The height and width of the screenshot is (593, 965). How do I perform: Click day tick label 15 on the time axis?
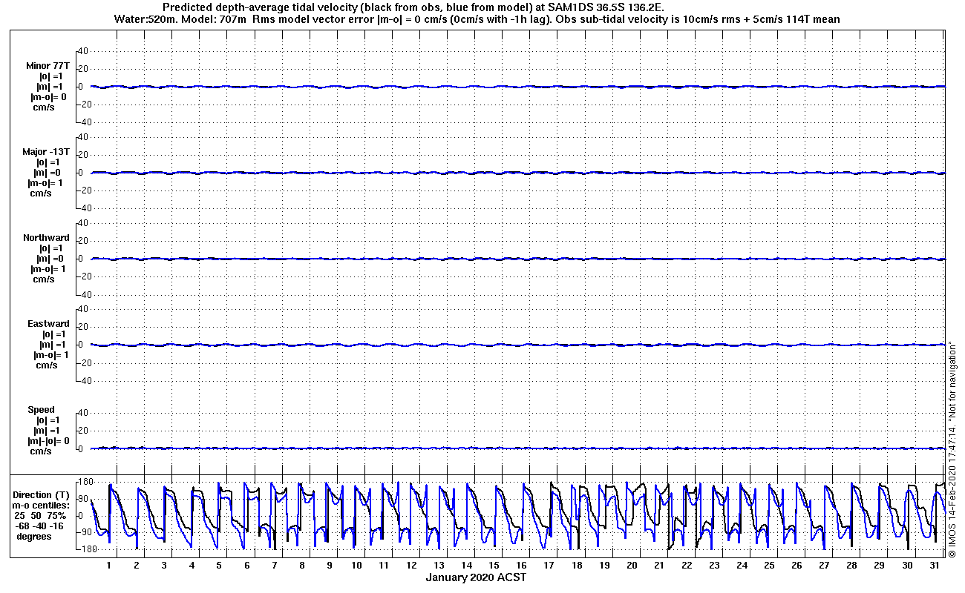(x=494, y=566)
